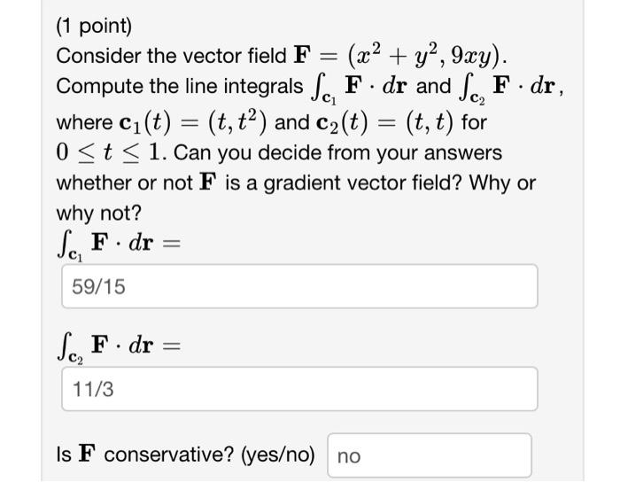This screenshot has height=482, width=620.
Task: Click the 0 ≤ t ≤ 1 range expression
Action: click(111, 152)
